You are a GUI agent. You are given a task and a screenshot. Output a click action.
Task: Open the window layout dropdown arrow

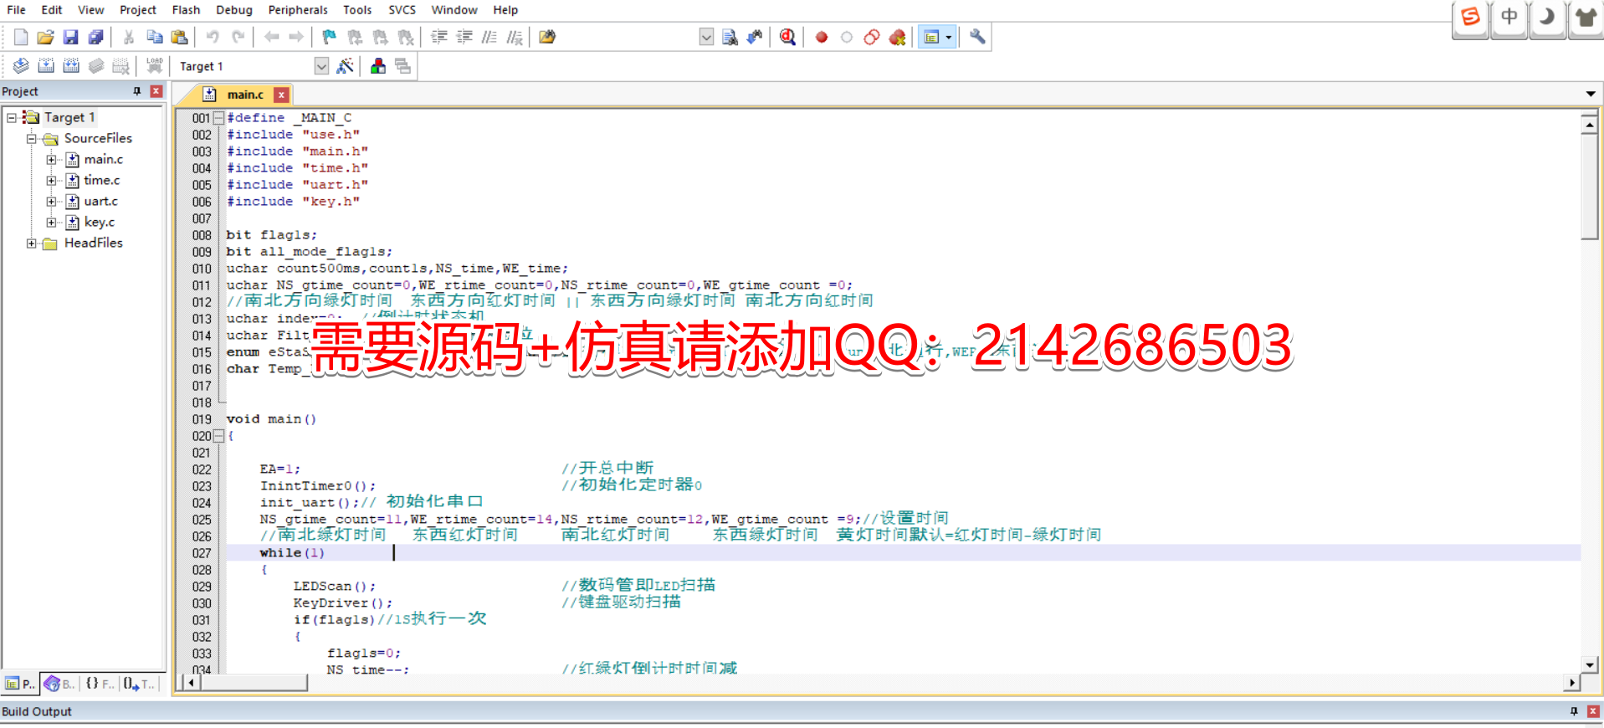click(x=949, y=37)
